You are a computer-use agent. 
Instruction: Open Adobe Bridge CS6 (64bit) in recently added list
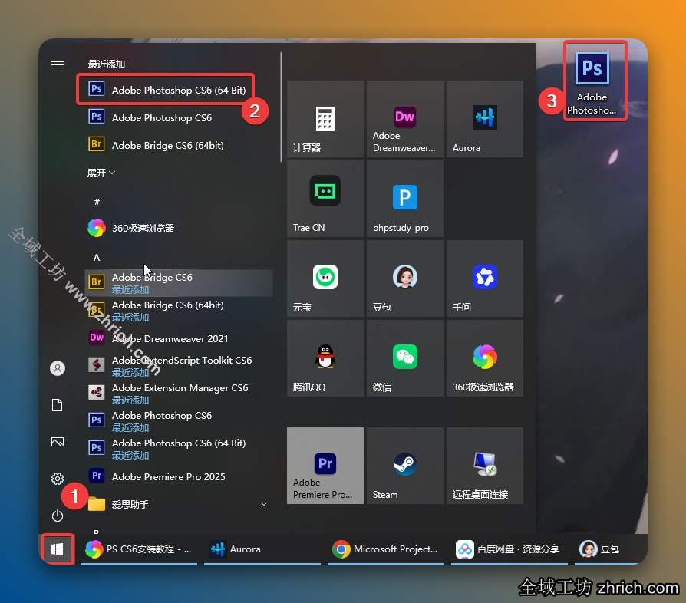179,145
